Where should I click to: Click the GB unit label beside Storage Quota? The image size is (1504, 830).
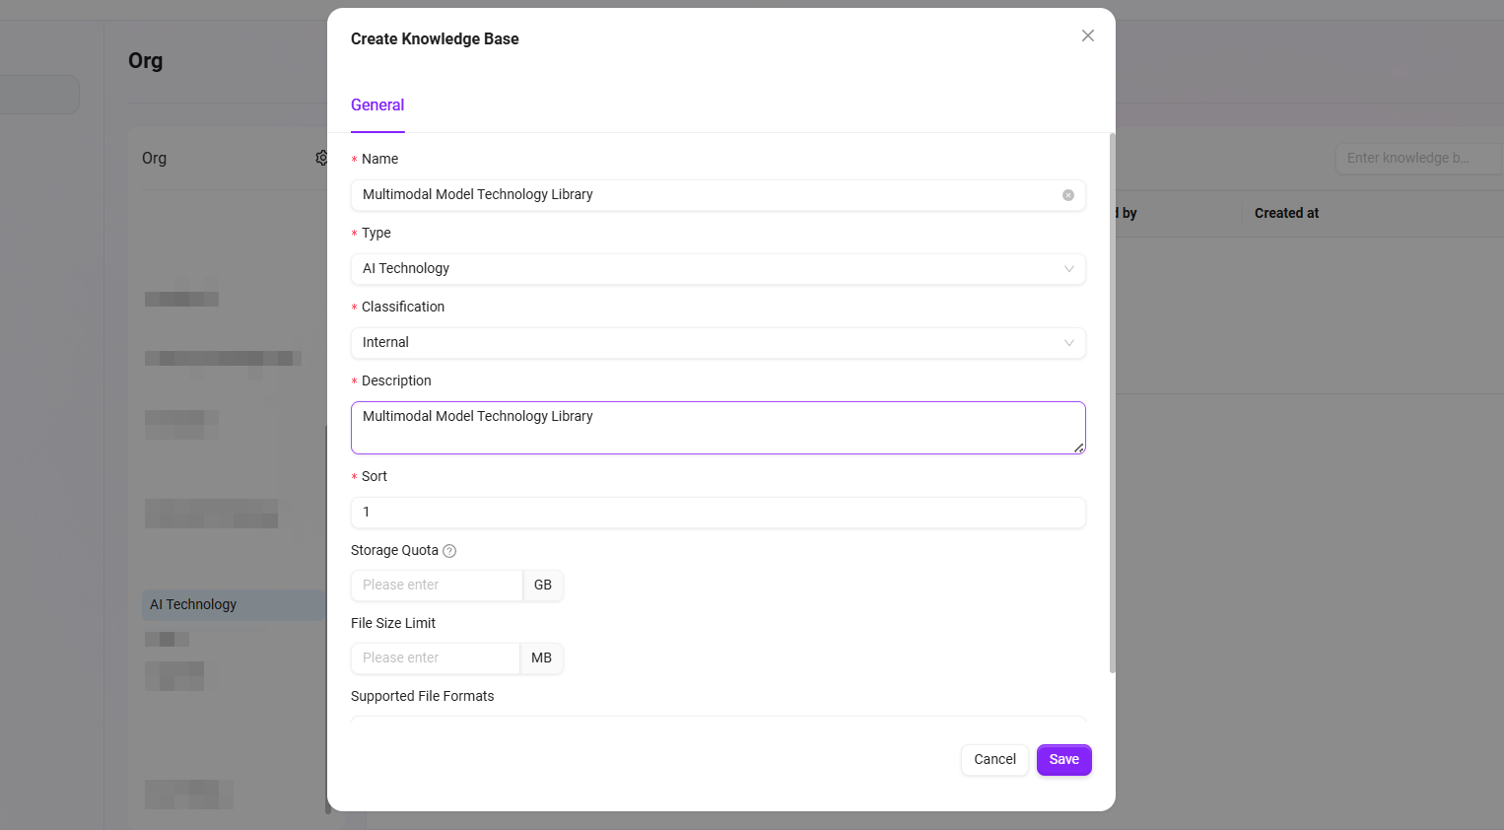pyautogui.click(x=542, y=586)
